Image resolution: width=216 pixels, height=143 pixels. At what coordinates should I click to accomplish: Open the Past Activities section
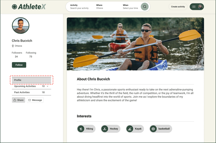(x=31, y=92)
